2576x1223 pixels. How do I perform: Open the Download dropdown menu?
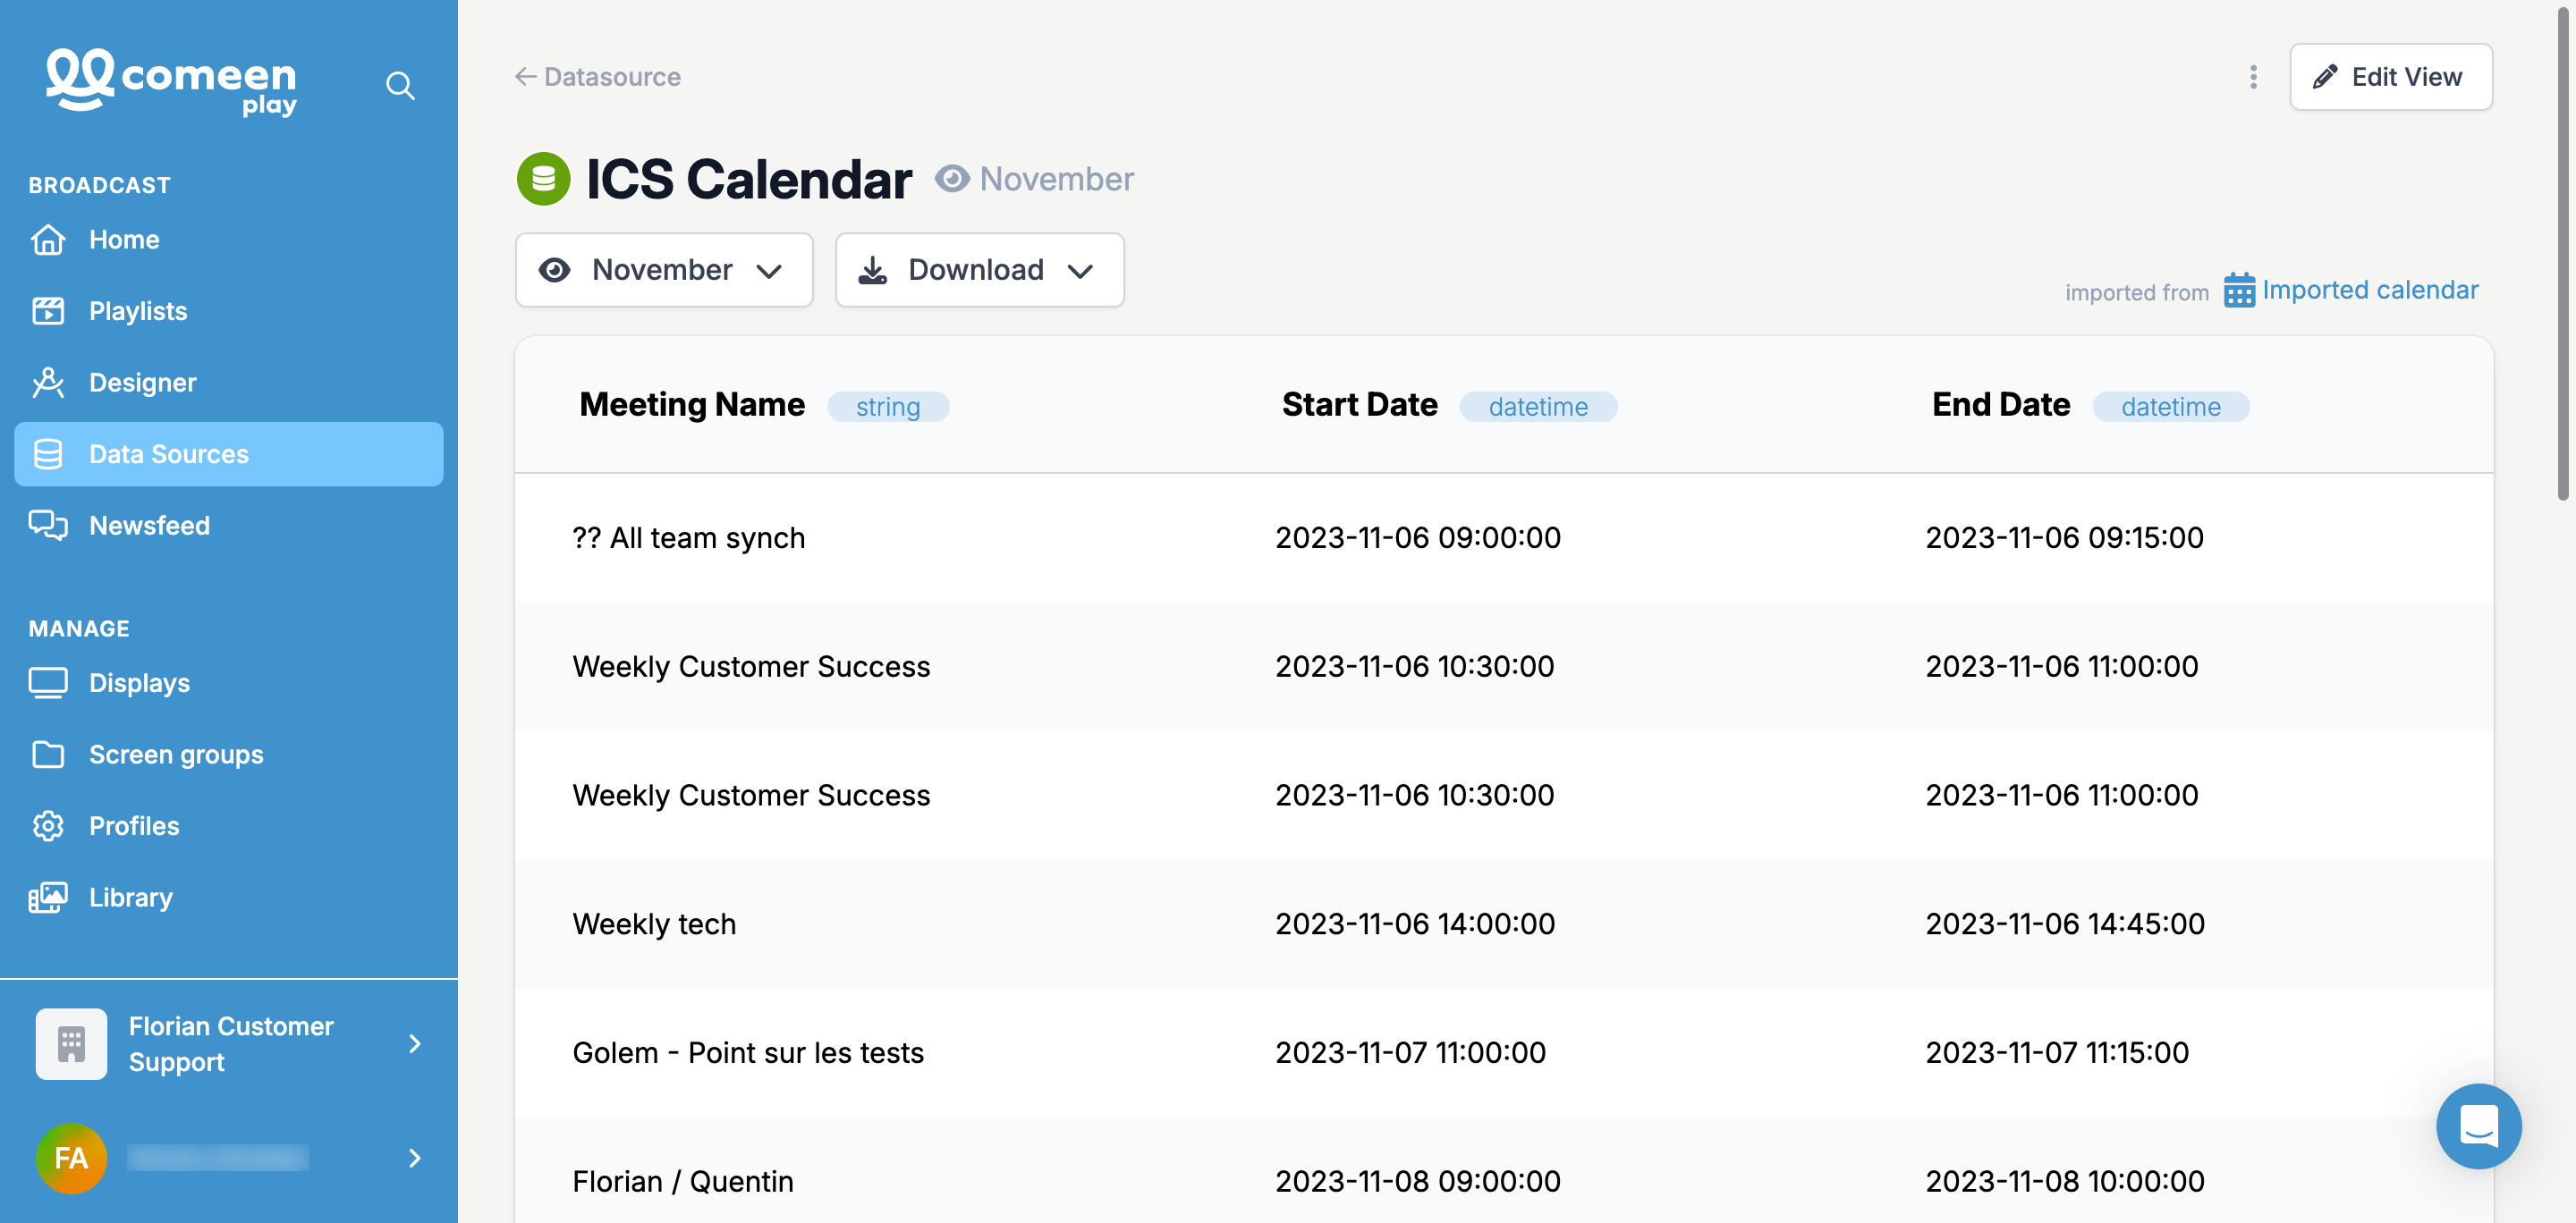pyautogui.click(x=980, y=270)
